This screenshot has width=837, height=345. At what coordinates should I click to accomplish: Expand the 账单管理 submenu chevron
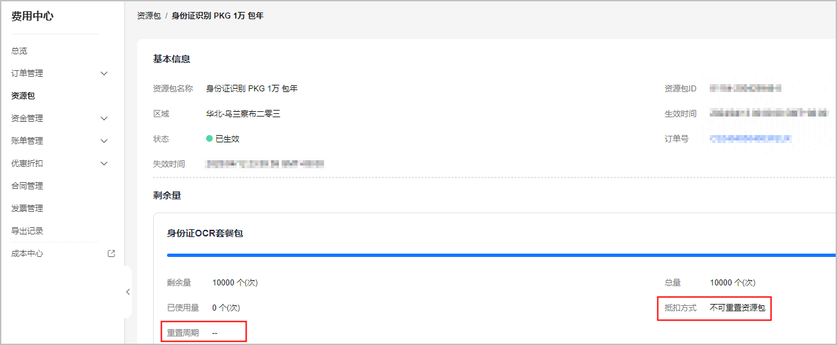click(104, 141)
